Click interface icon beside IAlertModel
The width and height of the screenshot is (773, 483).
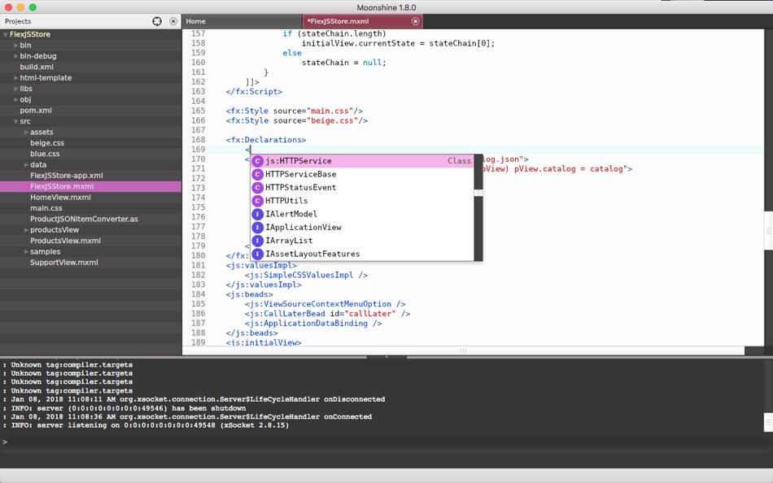257,214
